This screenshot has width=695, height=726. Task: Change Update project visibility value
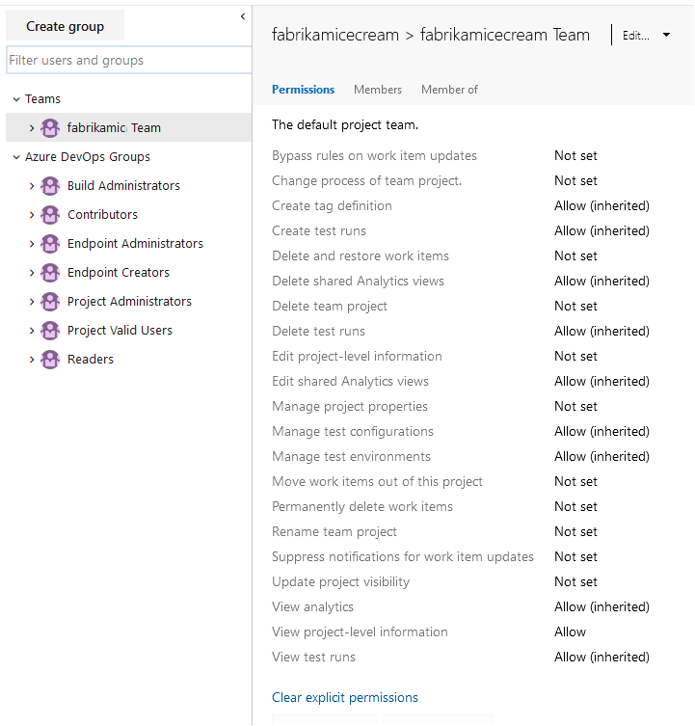pyautogui.click(x=575, y=581)
